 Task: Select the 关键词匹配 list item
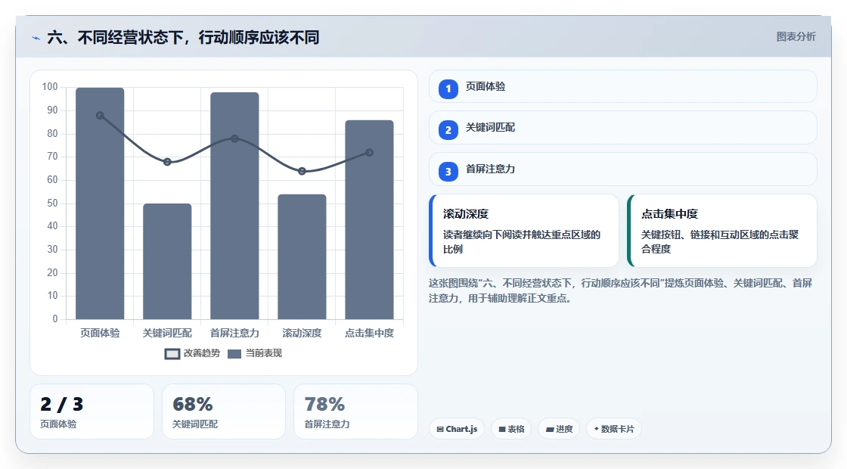[623, 128]
